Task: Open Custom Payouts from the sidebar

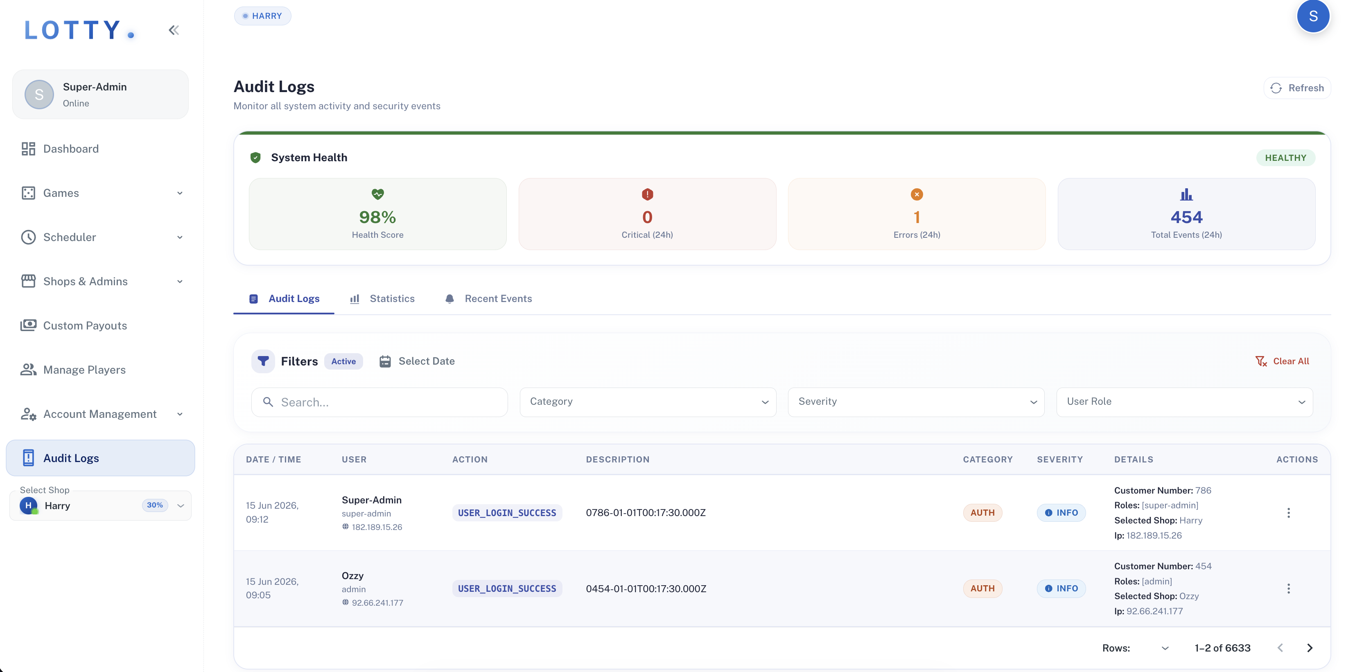Action: [x=100, y=325]
